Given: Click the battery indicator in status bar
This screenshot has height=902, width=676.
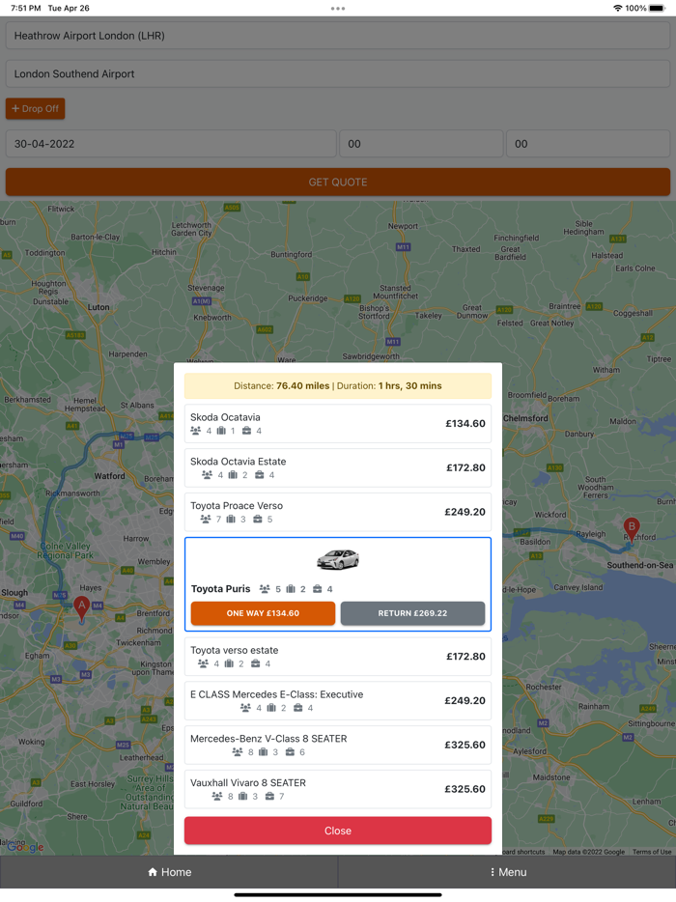Looking at the screenshot, I should pos(657,8).
